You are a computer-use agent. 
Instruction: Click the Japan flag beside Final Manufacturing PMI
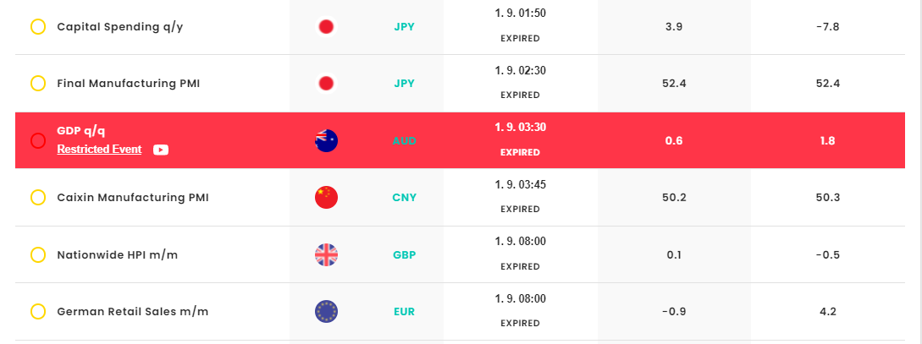[326, 84]
